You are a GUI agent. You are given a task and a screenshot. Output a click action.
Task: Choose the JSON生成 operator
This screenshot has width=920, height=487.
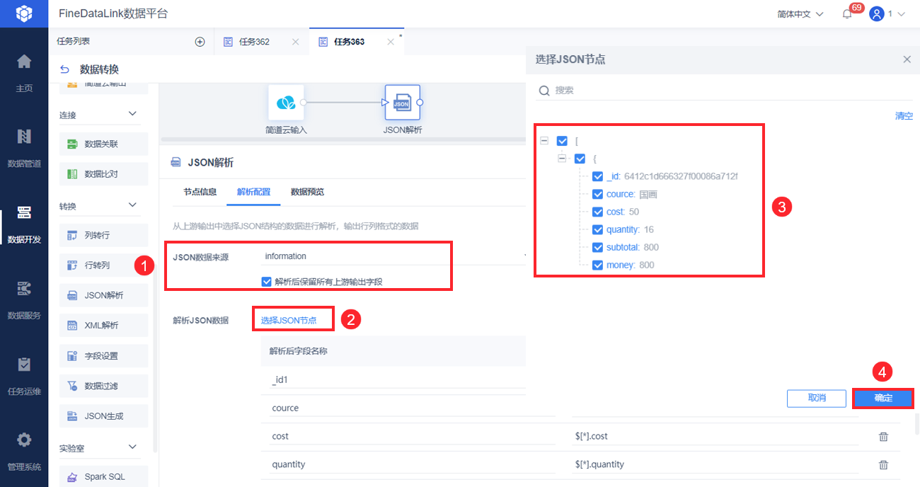pos(104,416)
